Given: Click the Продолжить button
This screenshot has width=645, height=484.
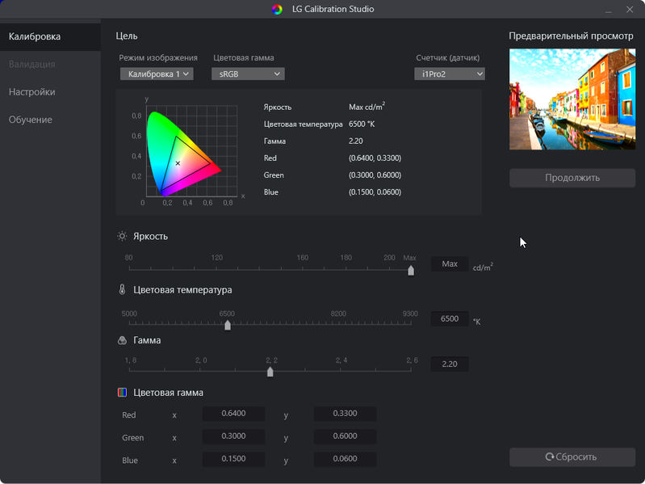Looking at the screenshot, I should coord(572,178).
